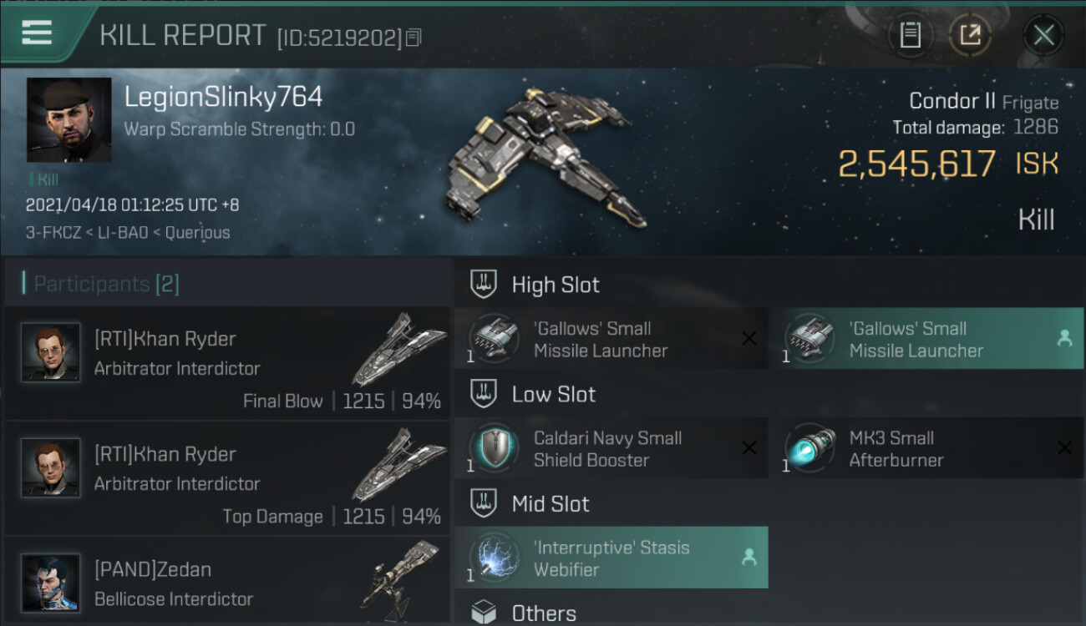Open Khan Ryder Top Damage participant entry
Image resolution: width=1086 pixels, height=626 pixels.
pos(227,478)
